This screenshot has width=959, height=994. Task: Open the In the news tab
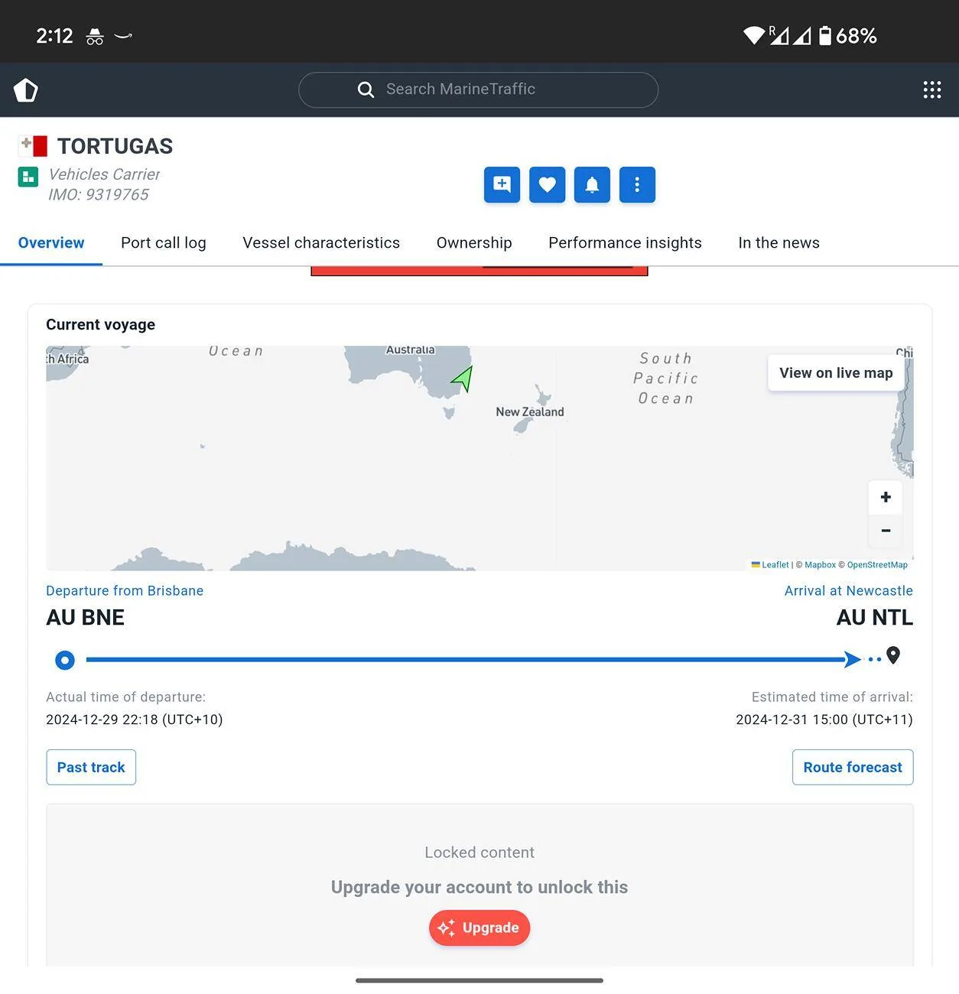(x=779, y=242)
